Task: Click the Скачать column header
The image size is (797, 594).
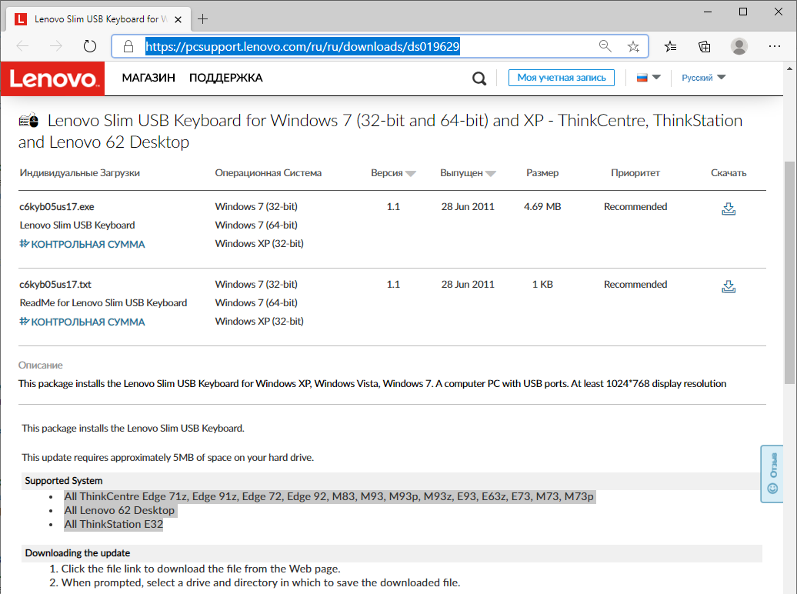Action: 729,173
